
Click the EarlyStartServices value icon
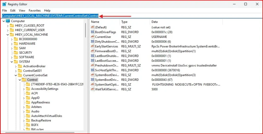(92, 46)
